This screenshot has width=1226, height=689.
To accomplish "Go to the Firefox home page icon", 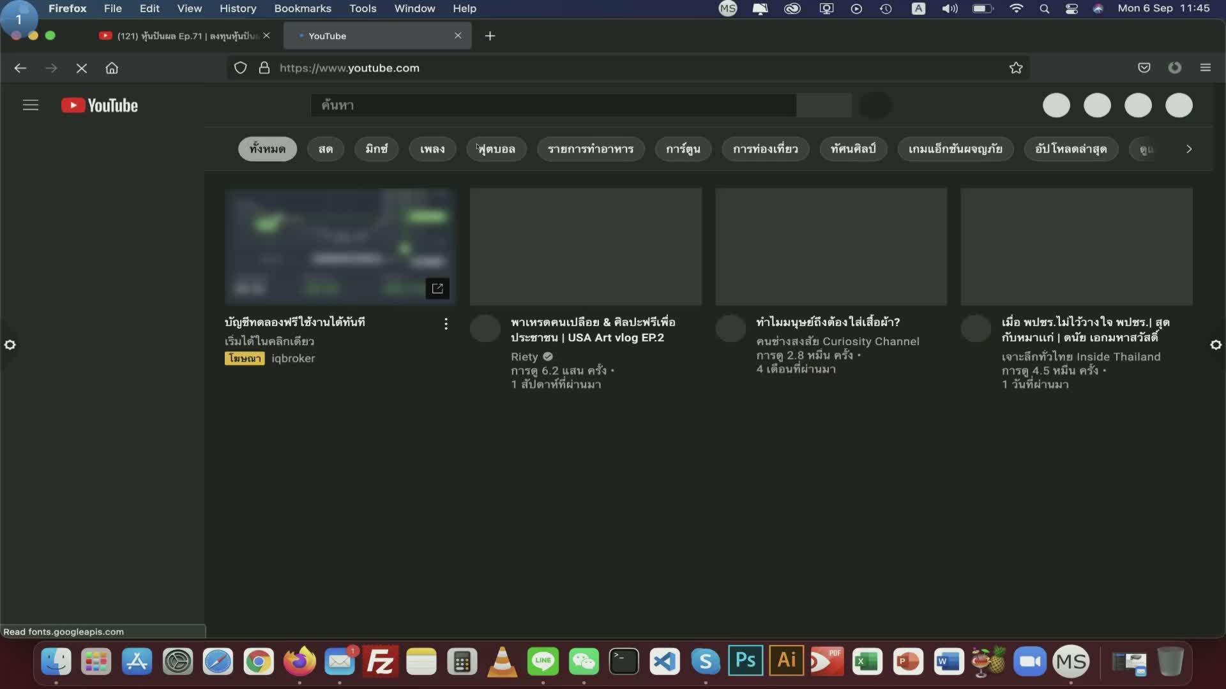I will click(x=112, y=68).
